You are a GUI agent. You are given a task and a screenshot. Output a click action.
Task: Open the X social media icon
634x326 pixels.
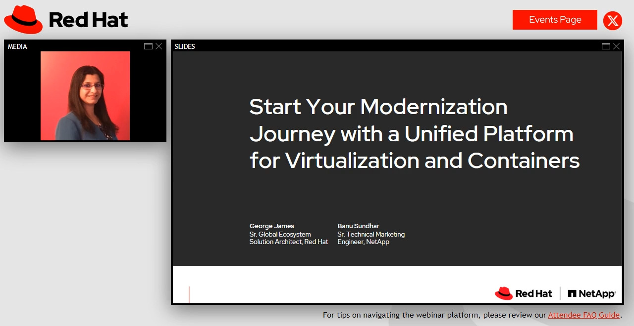(613, 21)
